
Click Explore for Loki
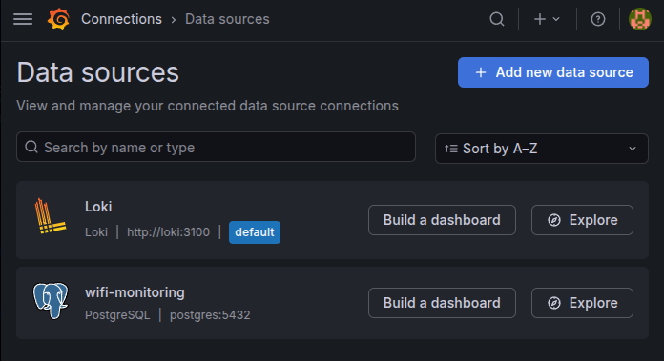point(582,220)
